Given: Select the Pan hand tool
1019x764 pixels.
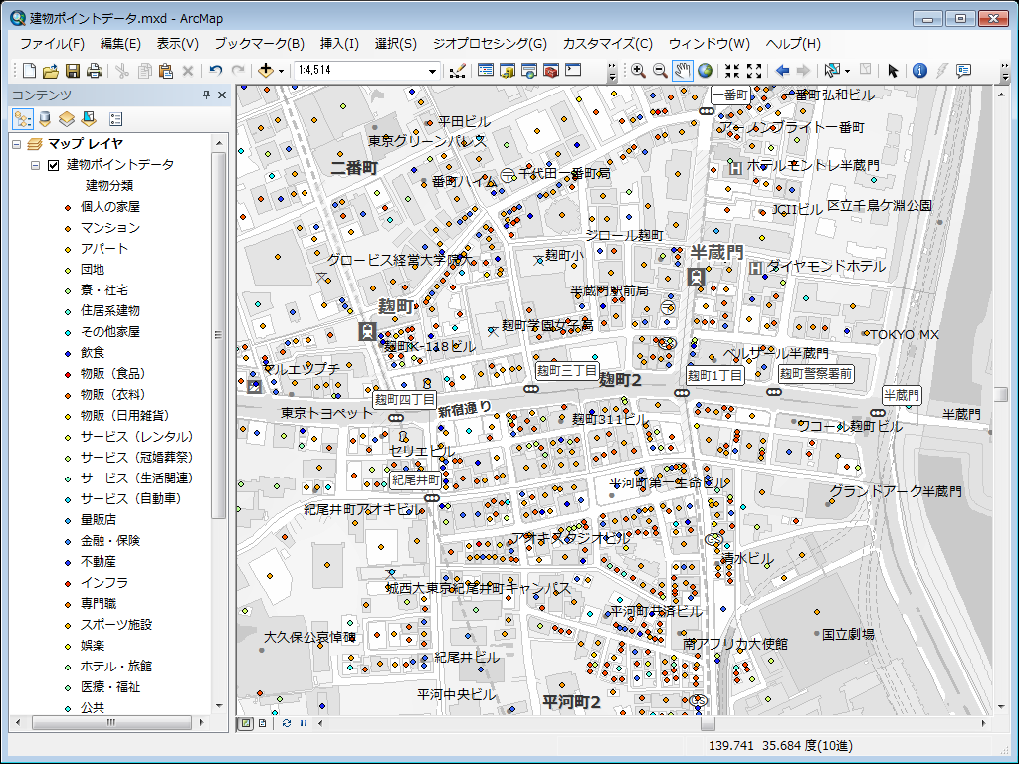Looking at the screenshot, I should 682,71.
